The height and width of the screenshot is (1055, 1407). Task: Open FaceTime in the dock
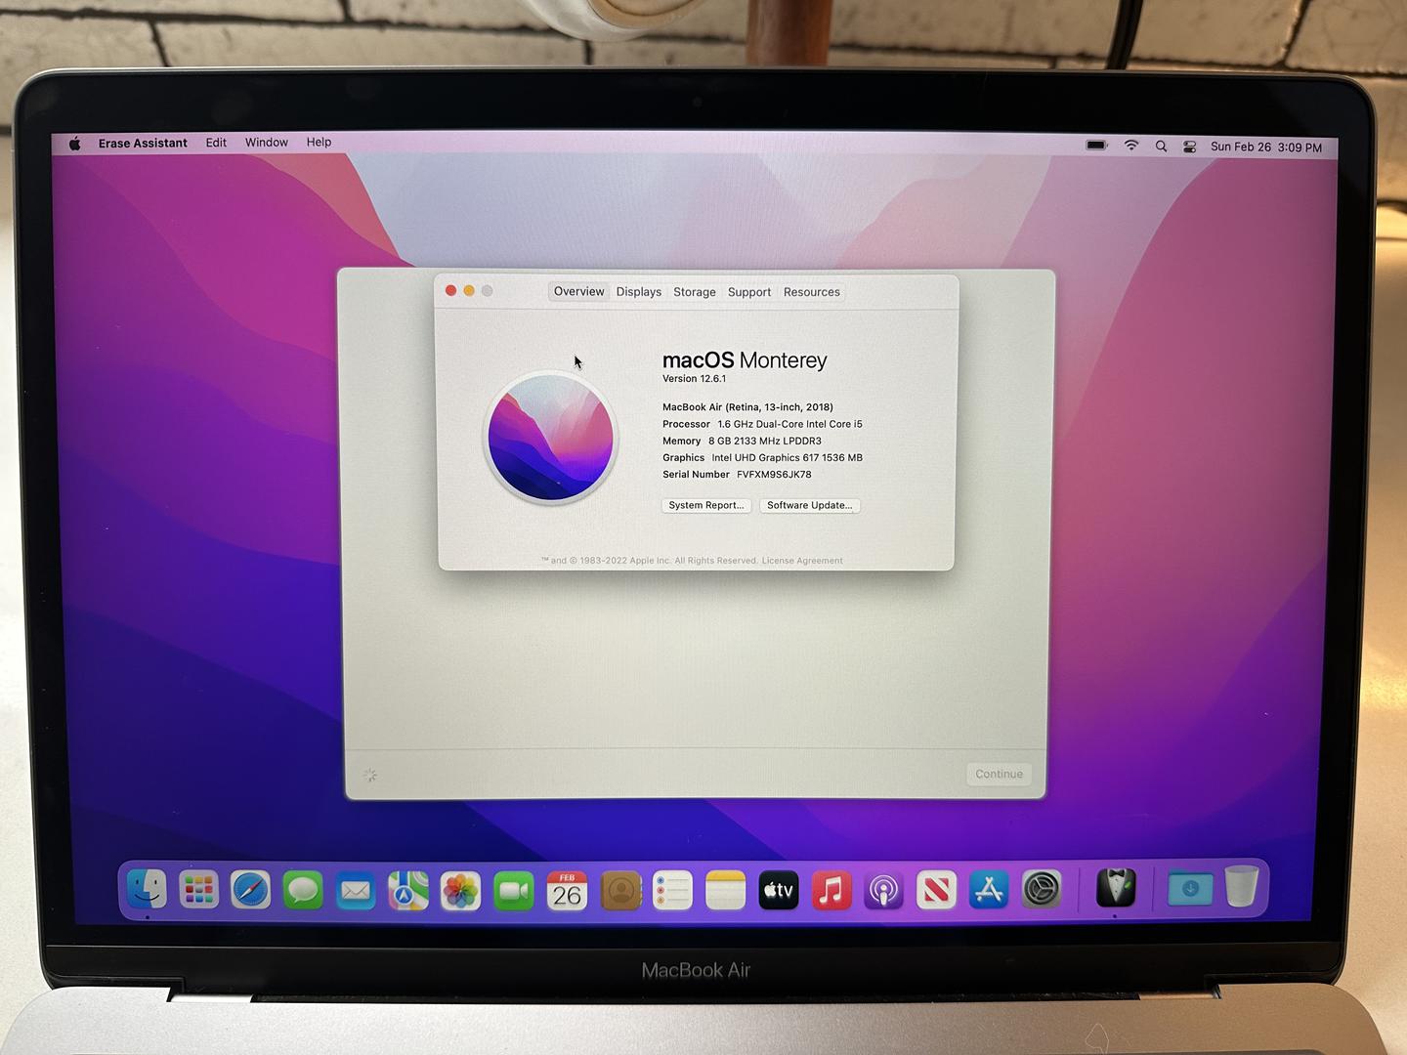click(514, 890)
